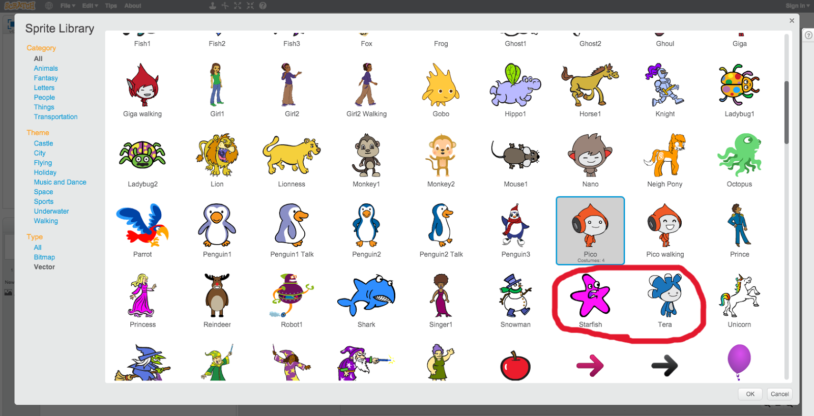Select the Nano sprite
Viewport: 814px width, 416px height.
590,160
